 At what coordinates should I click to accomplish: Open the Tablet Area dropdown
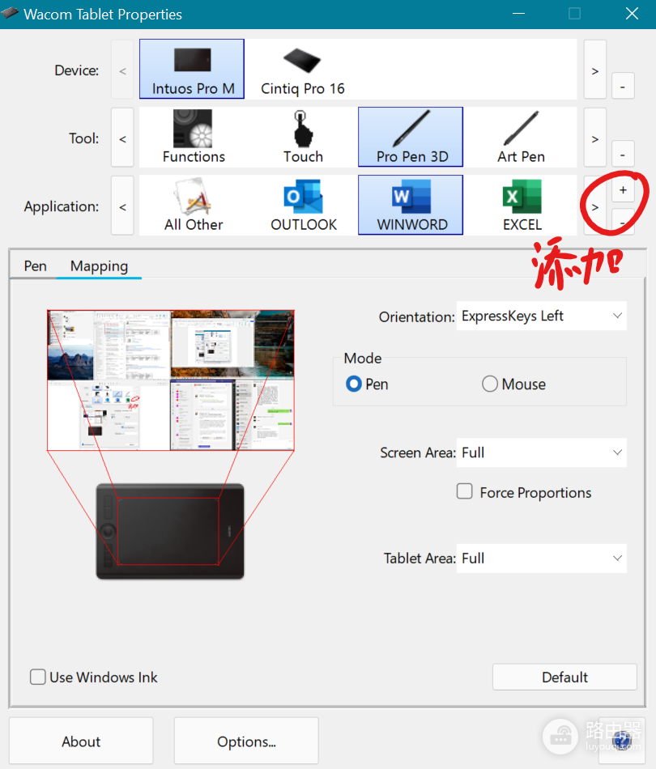[541, 558]
